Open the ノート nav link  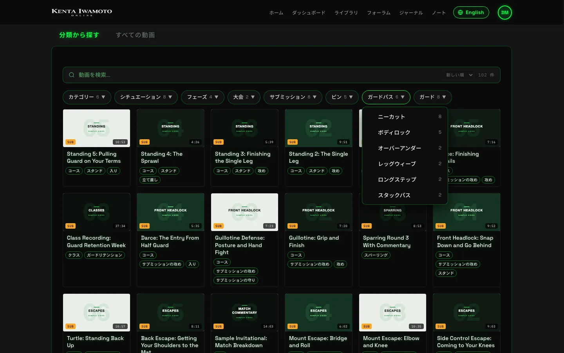pos(439,13)
